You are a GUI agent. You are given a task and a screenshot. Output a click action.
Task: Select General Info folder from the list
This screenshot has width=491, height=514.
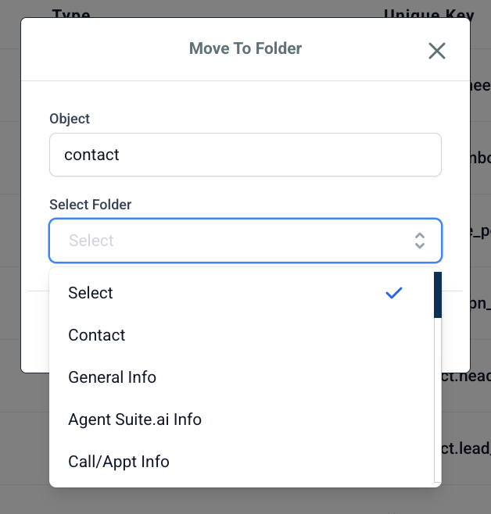coord(113,377)
